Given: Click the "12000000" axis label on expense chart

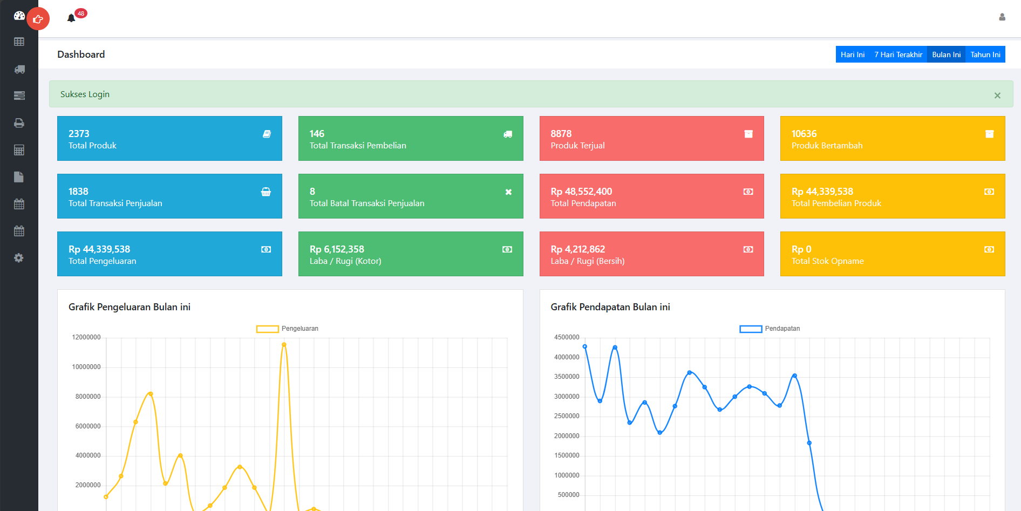Looking at the screenshot, I should click(86, 338).
